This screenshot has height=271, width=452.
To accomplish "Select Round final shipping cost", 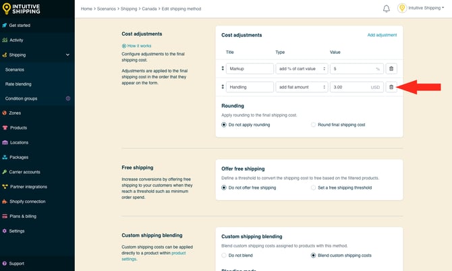I will tap(313, 125).
